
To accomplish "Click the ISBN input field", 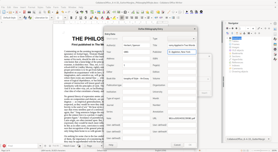I will pos(182,59).
